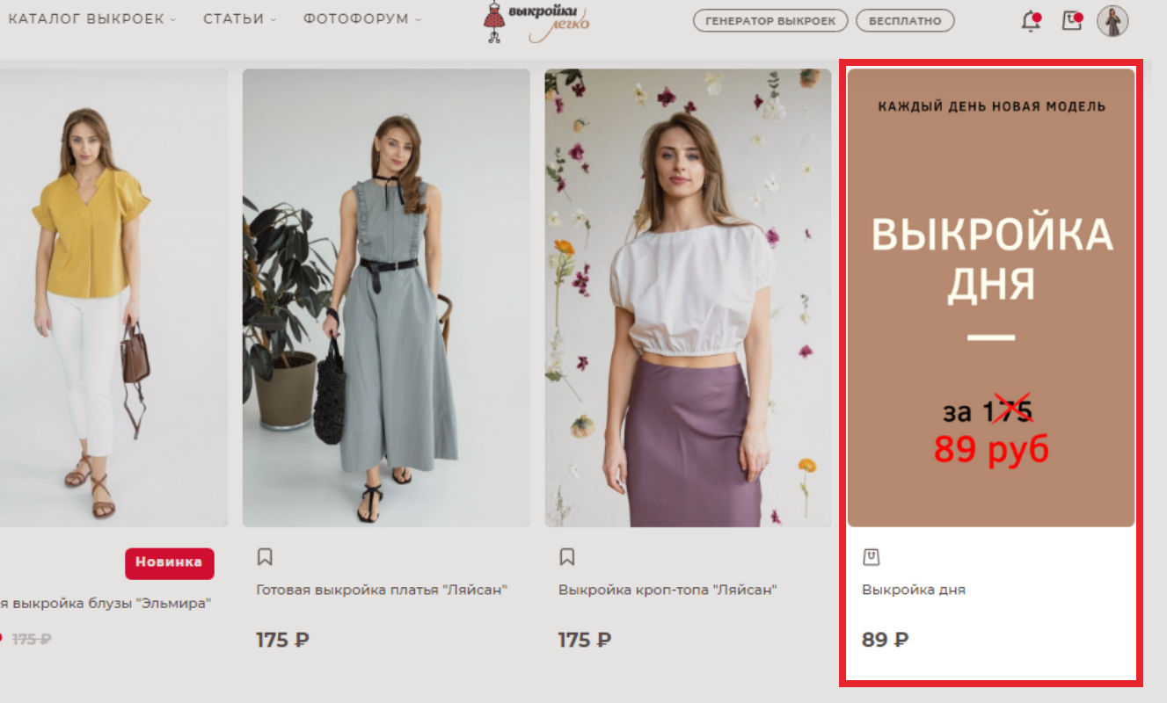Click the Бесплатно button
The image size is (1167, 703).
click(905, 21)
